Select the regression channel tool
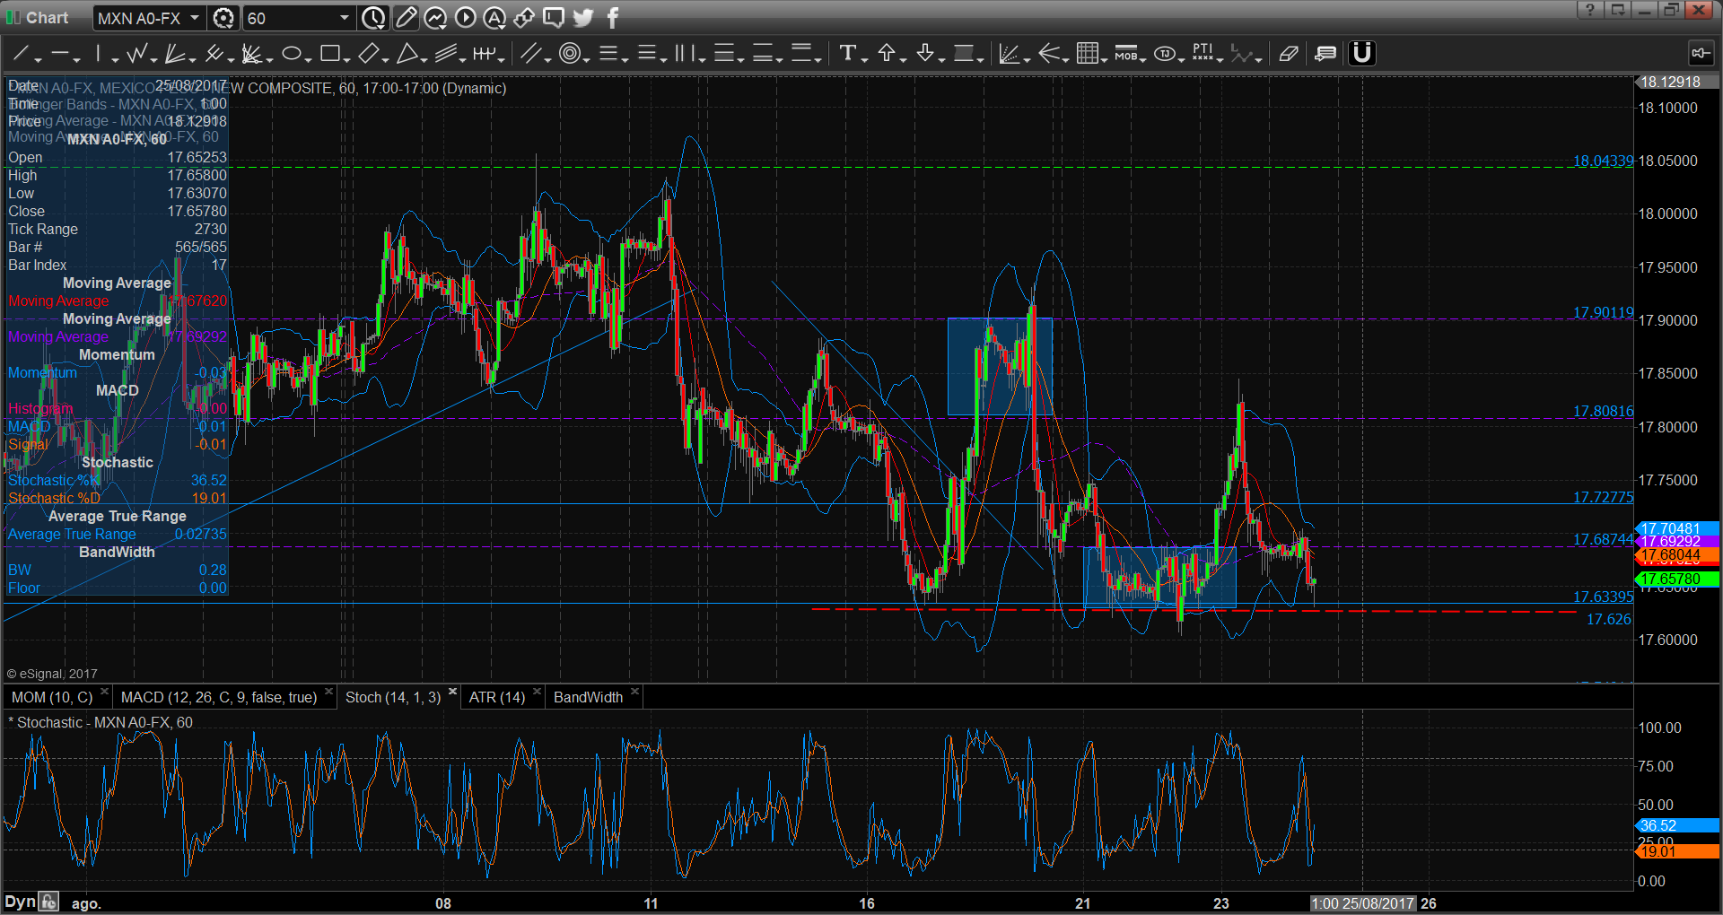The width and height of the screenshot is (1723, 915). (446, 54)
